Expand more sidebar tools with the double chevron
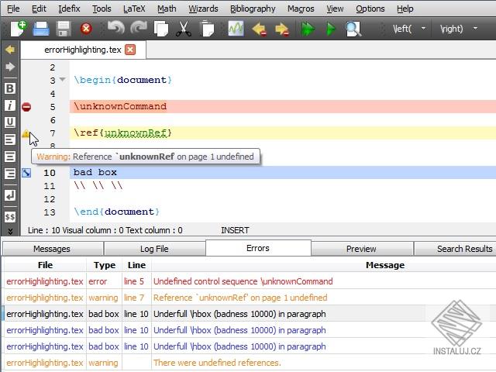The width and height of the screenshot is (496, 372). click(10, 231)
